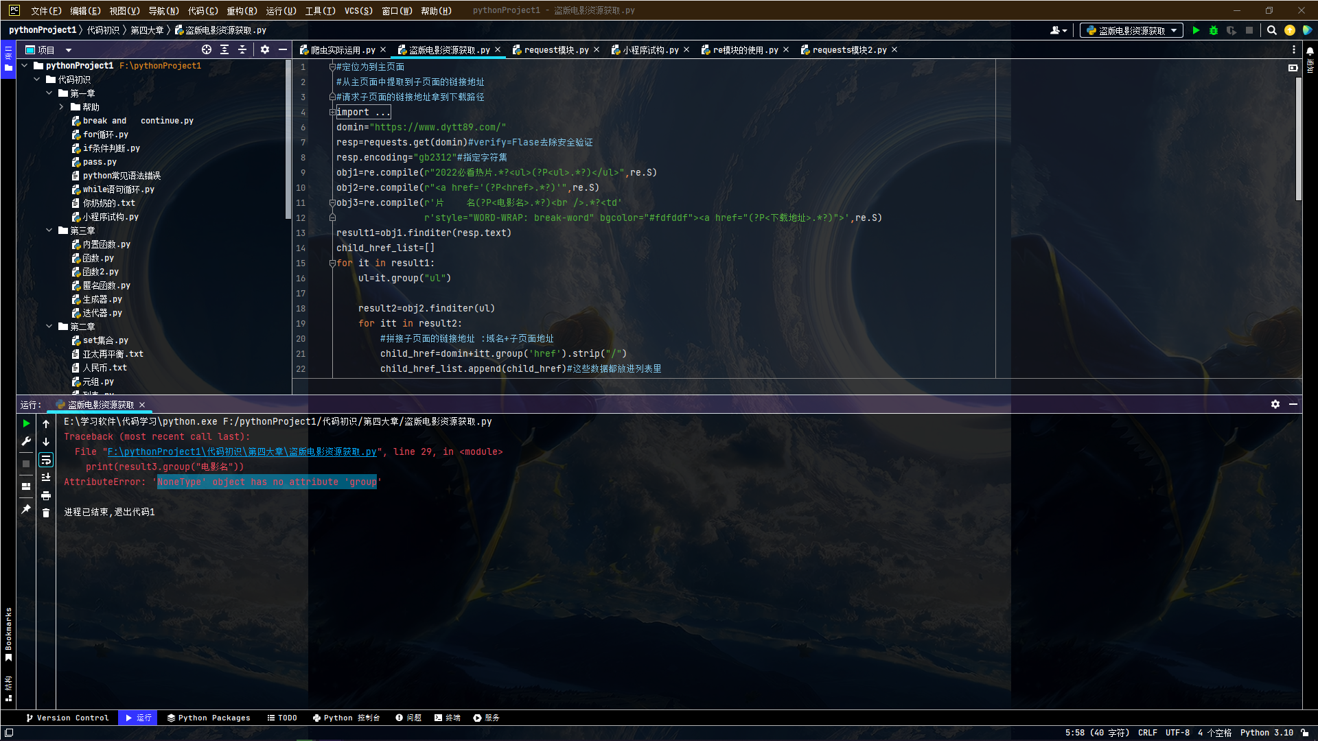Open run configuration dropdown 盗版电影资源获取
Viewport: 1318px width, 741px height.
[x=1131, y=30]
